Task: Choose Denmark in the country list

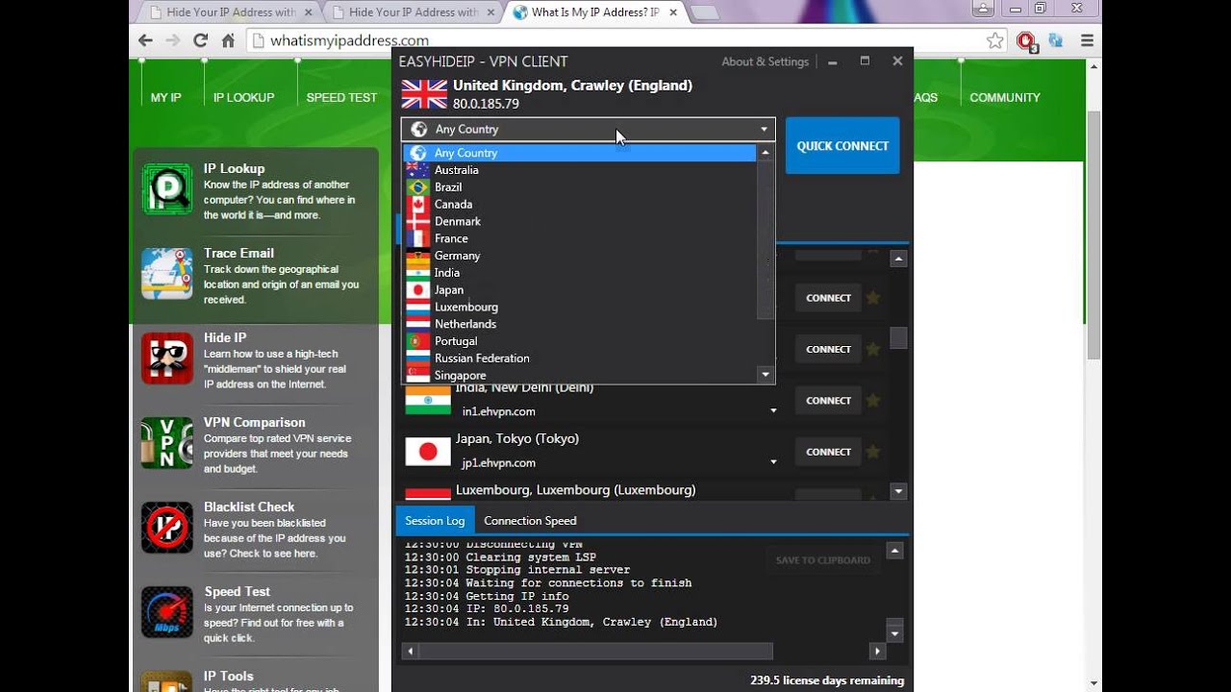Action: point(580,221)
